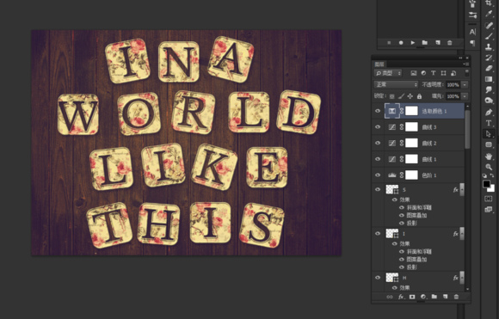Select the 图层 layers panel tab
499x319 pixels.
(x=379, y=64)
